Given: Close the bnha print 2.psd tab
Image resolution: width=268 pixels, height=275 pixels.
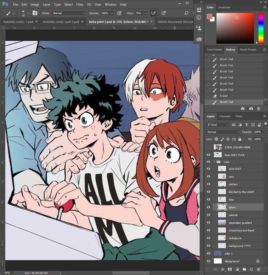Looking at the screenshot, I should (151, 21).
